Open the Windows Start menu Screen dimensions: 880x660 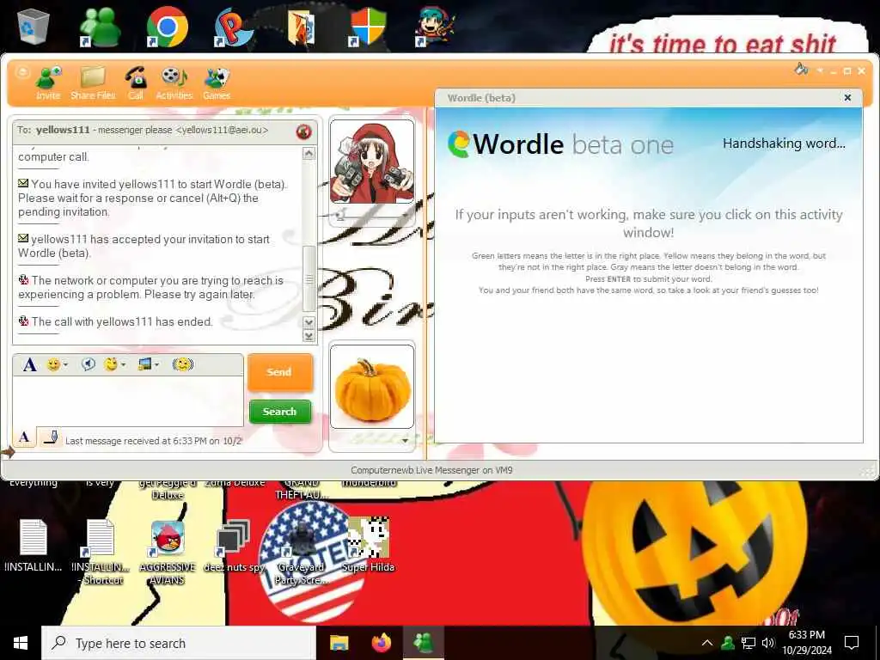tap(21, 643)
